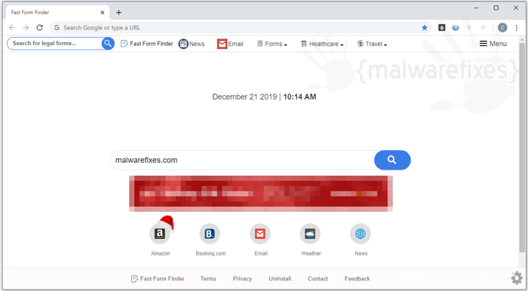The width and height of the screenshot is (528, 291).
Task: Click the vertical page scrollbar
Action: coord(522,148)
